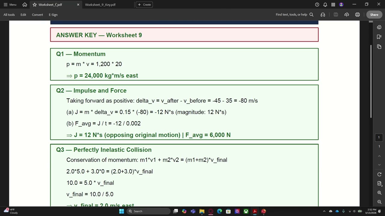Open the Windows Start button
Viewport: 385px width, 216px height.
point(122,211)
